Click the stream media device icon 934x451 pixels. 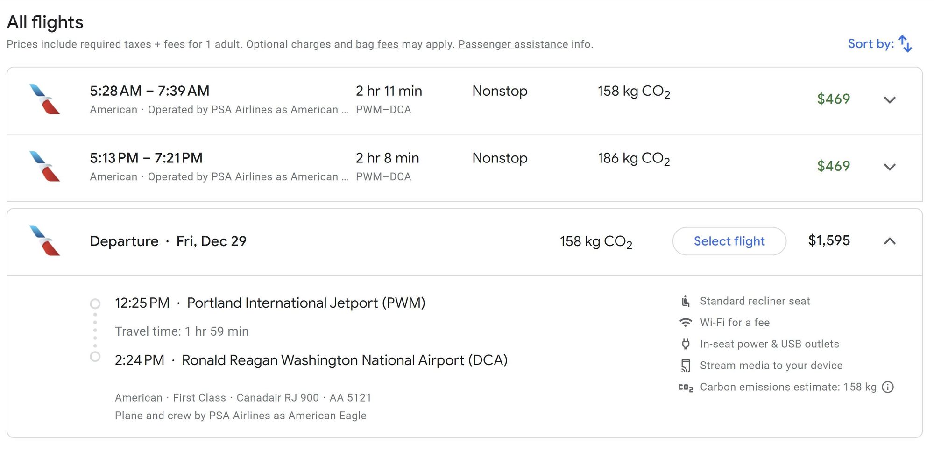686,366
